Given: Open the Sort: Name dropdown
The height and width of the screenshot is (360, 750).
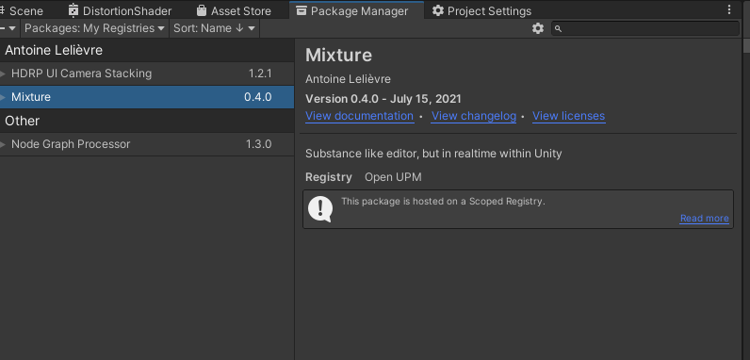Looking at the screenshot, I should click(x=214, y=28).
